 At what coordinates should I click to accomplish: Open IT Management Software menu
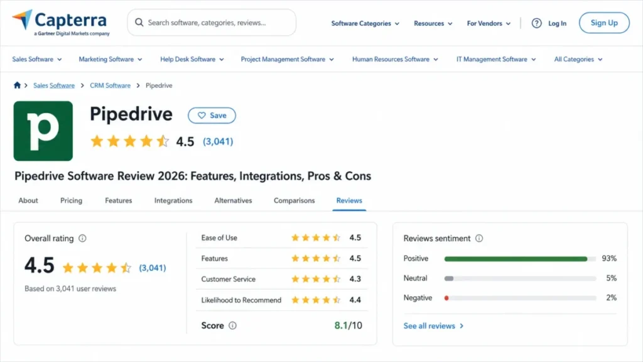tap(496, 59)
